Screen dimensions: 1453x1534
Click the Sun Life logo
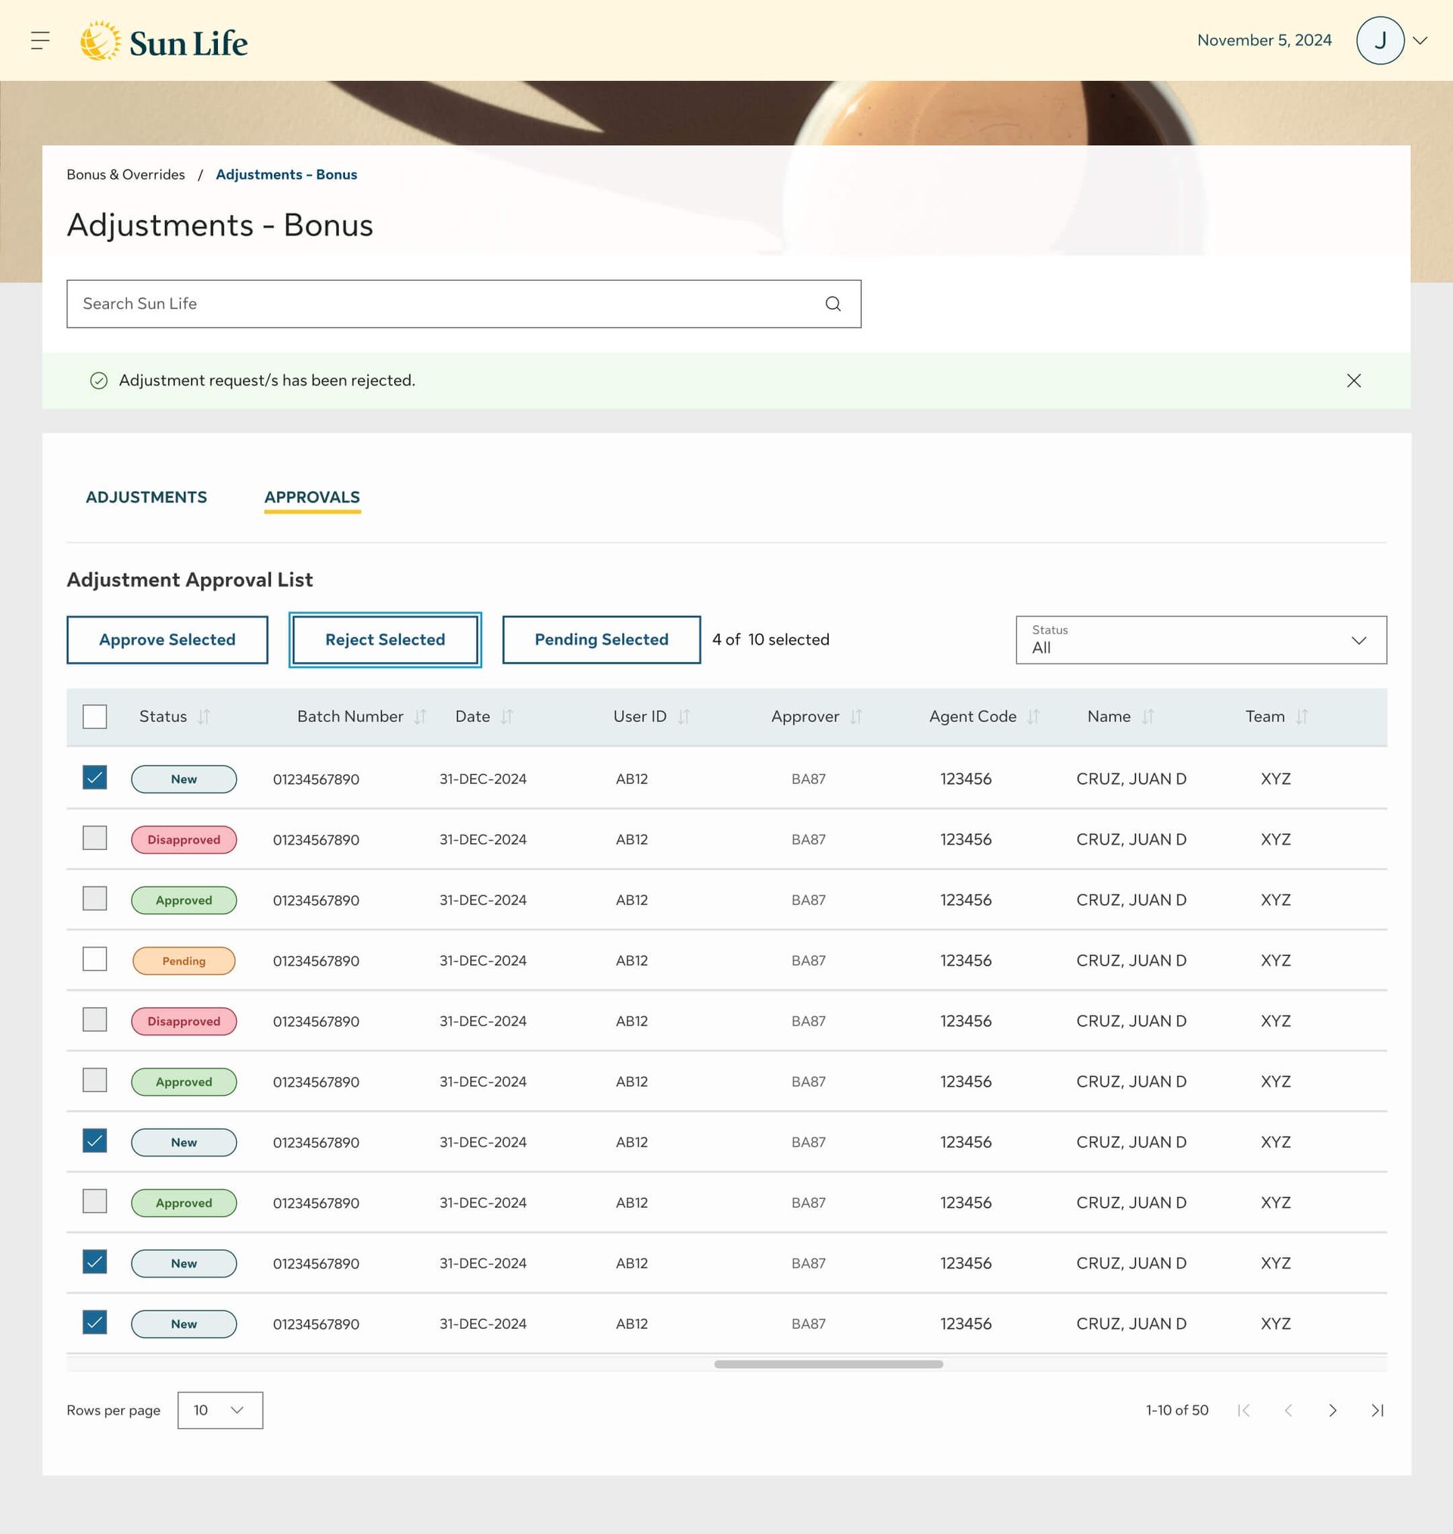164,42
